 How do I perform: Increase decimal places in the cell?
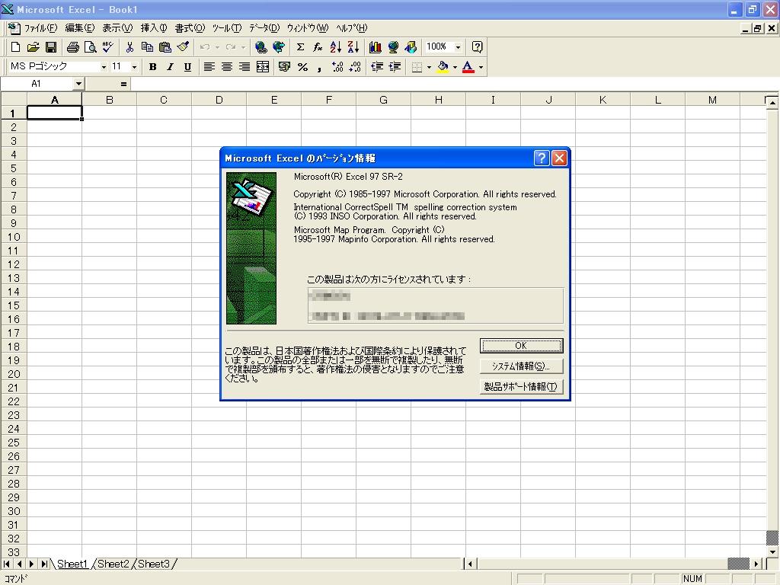[337, 67]
